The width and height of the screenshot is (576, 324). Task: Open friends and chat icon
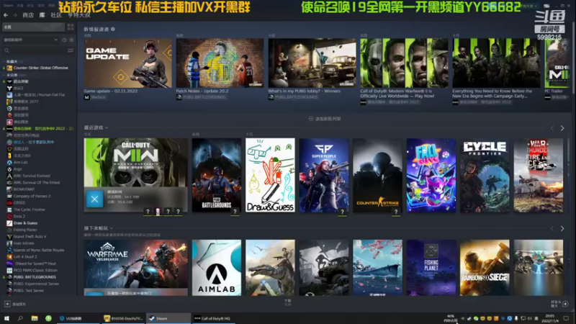click(564, 304)
